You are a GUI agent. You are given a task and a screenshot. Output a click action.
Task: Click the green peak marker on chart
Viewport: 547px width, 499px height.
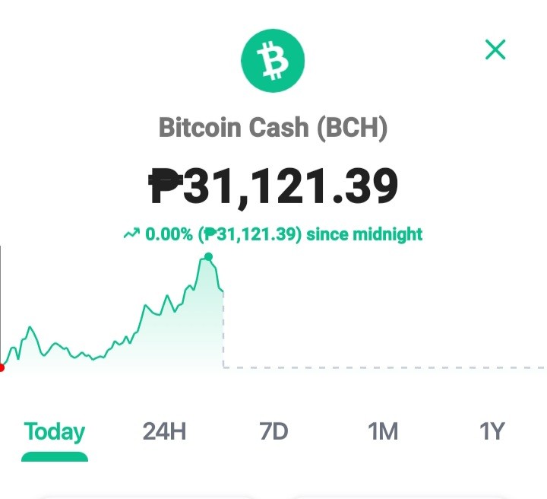[209, 257]
